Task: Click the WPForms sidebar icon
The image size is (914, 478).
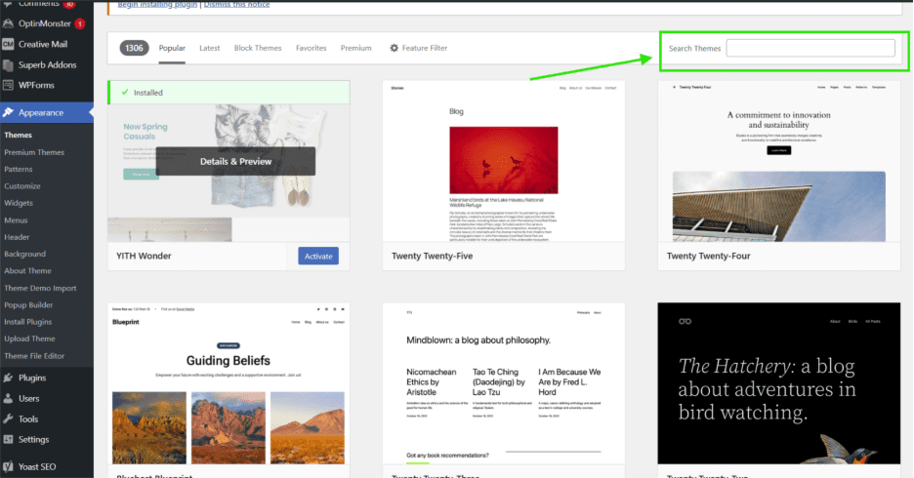Action: [x=8, y=85]
